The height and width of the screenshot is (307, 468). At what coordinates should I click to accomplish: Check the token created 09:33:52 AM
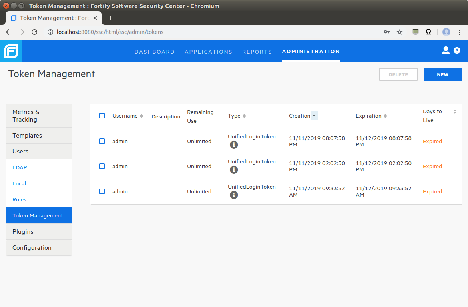coord(102,191)
